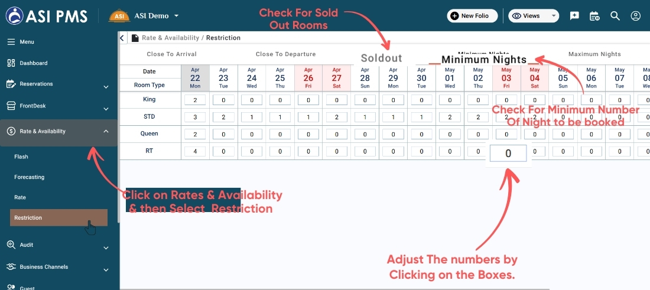This screenshot has height=290, width=650.
Task: Click the hamburger Menu icon in sidebar
Action: click(x=11, y=42)
